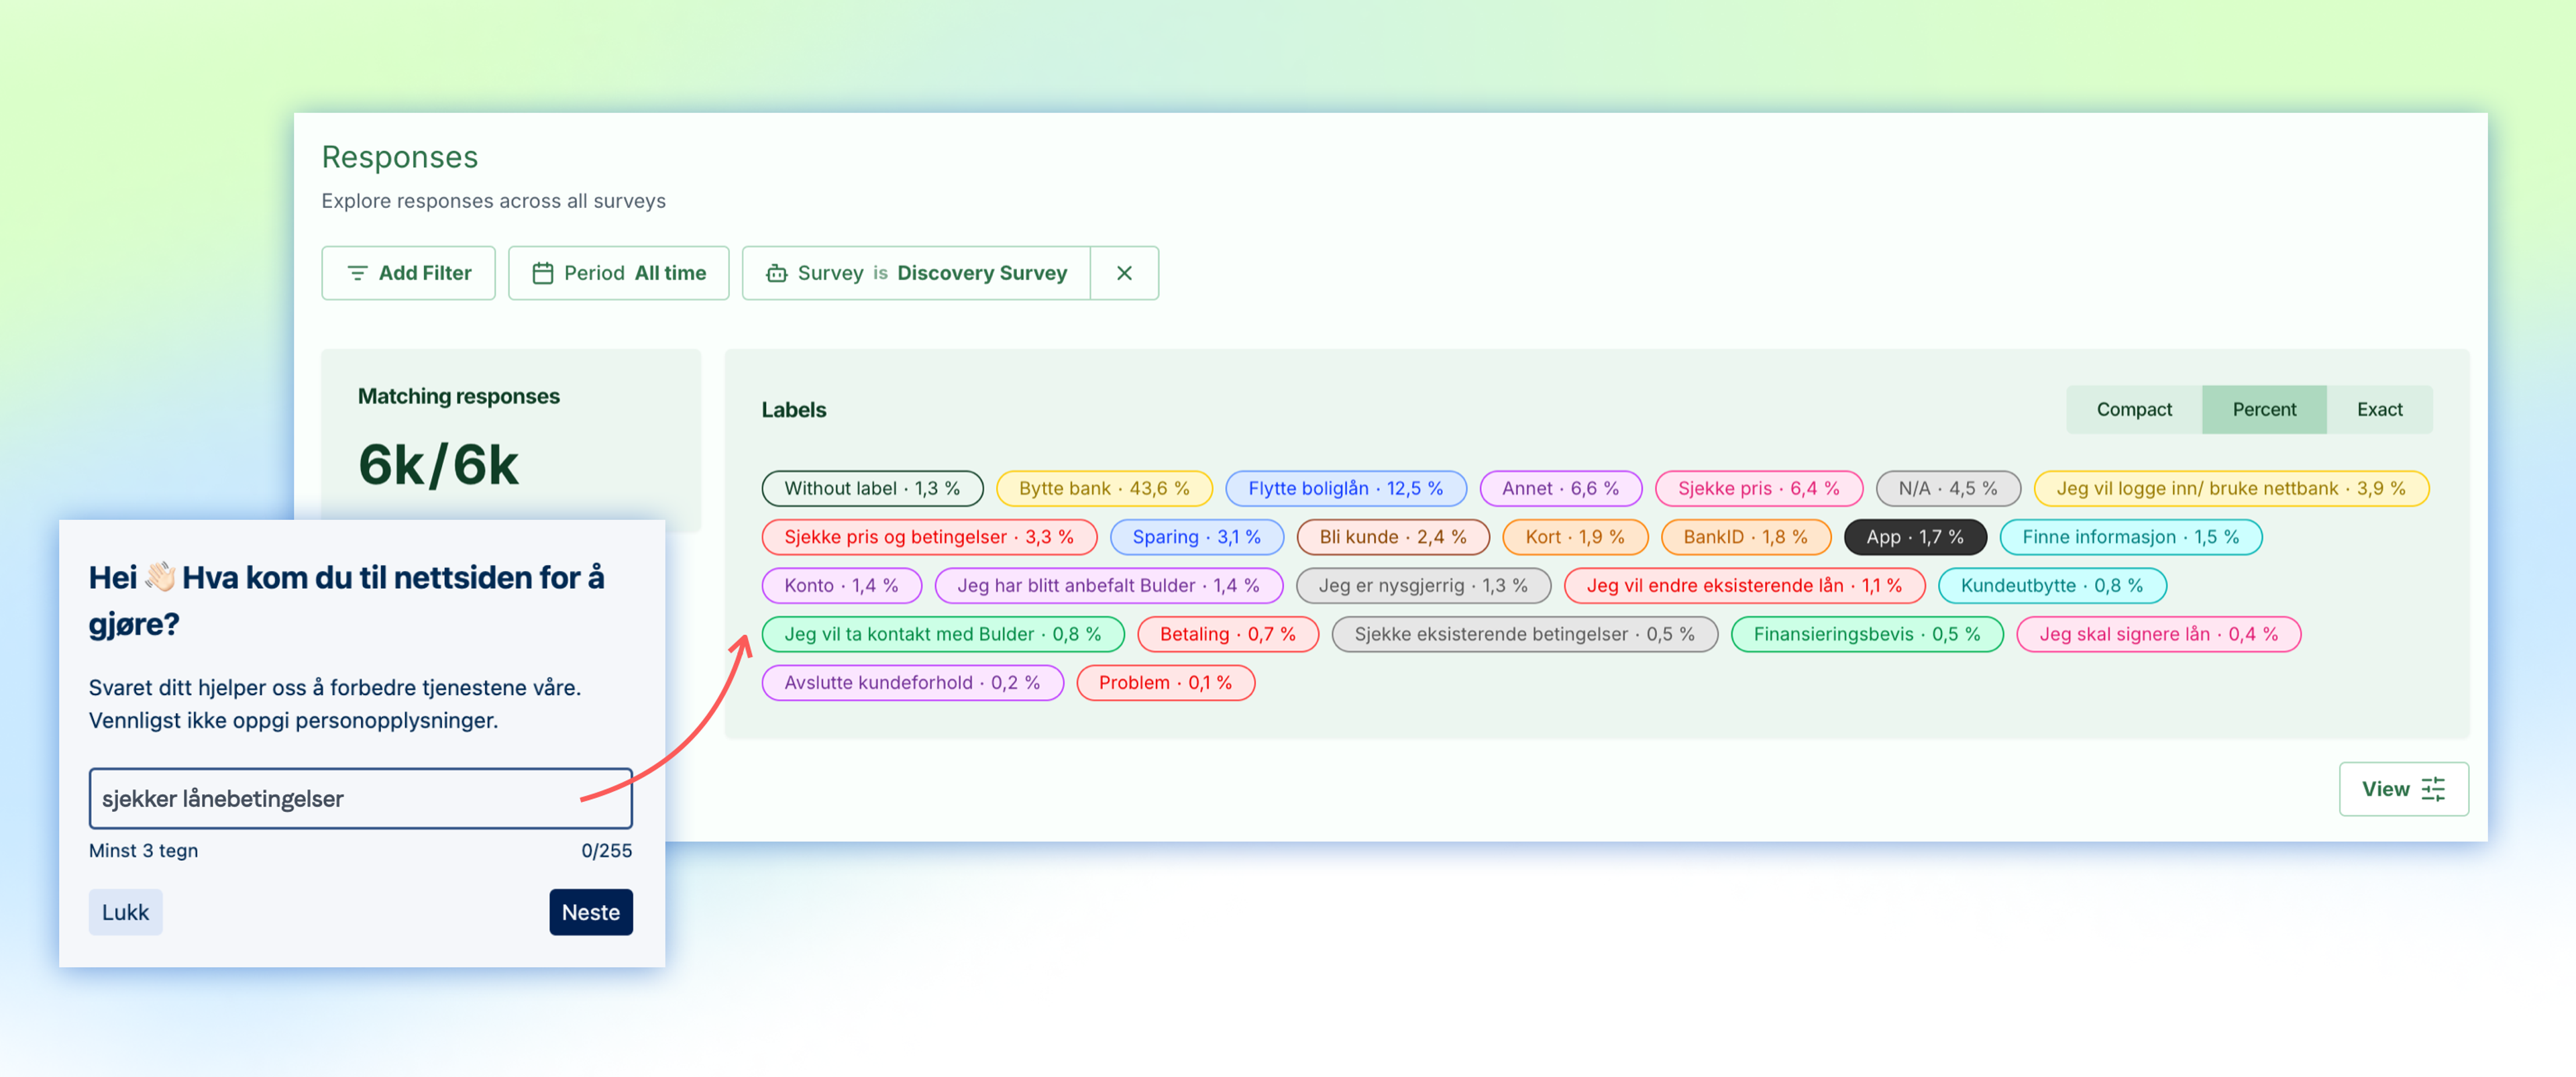Select the Bytte bank label chip
This screenshot has height=1077, width=2576.
[1104, 488]
